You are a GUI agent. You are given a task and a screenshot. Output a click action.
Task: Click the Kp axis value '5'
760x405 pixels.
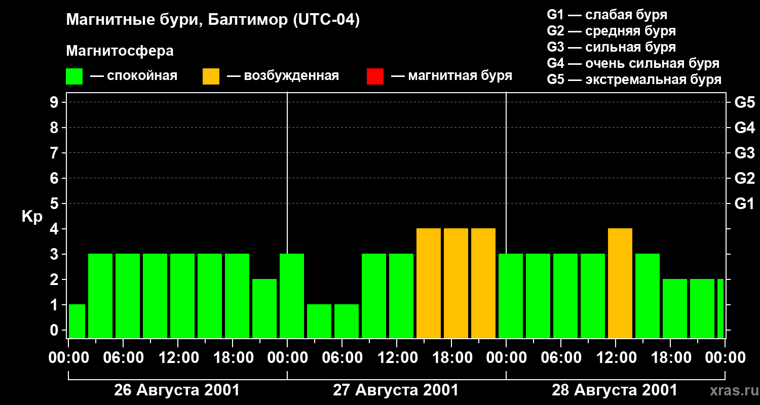pyautogui.click(x=55, y=204)
